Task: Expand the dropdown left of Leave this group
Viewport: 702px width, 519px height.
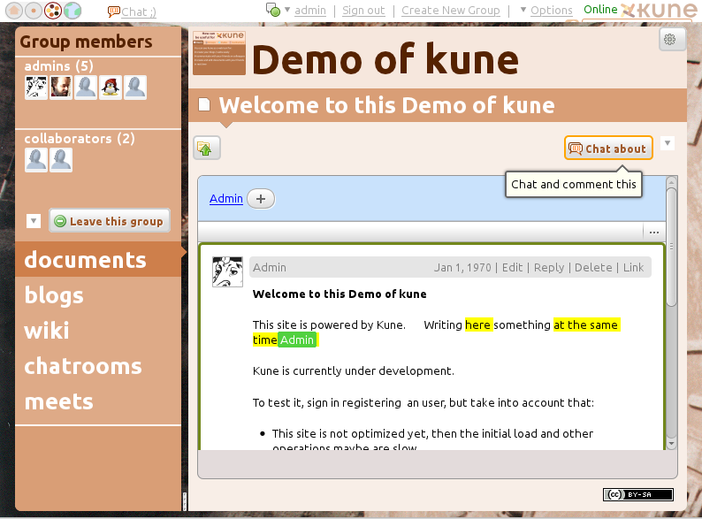Action: tap(34, 221)
